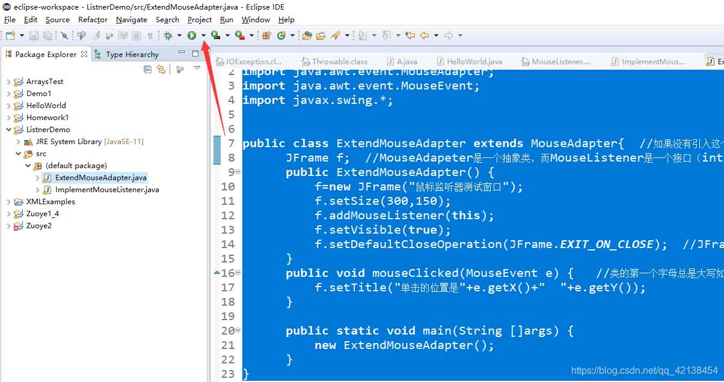Fold the main method at line 20

pyautogui.click(x=238, y=330)
